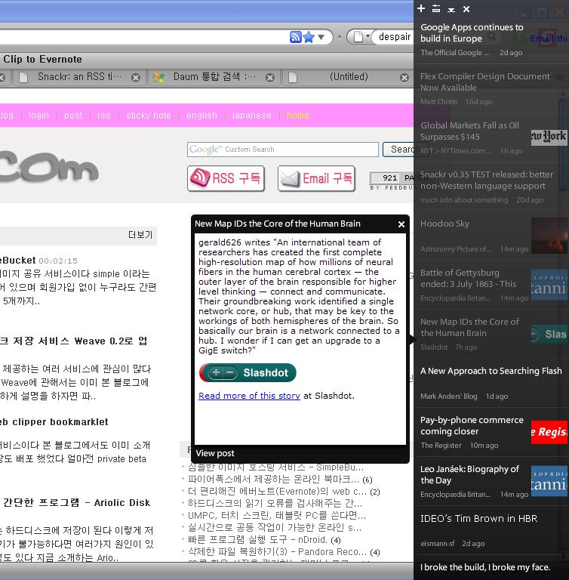Image resolution: width=569 pixels, height=580 pixels.
Task: Switch to the 'Snackr: an RSS ti...' tab
Action: pyautogui.click(x=79, y=77)
